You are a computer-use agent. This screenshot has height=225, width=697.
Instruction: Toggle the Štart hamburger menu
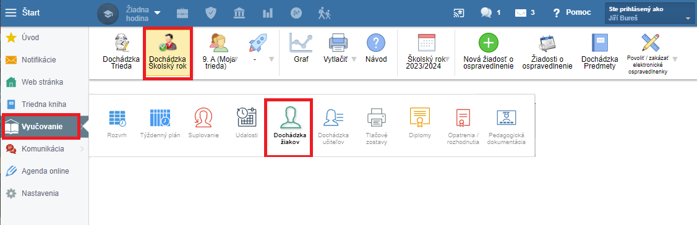click(11, 12)
